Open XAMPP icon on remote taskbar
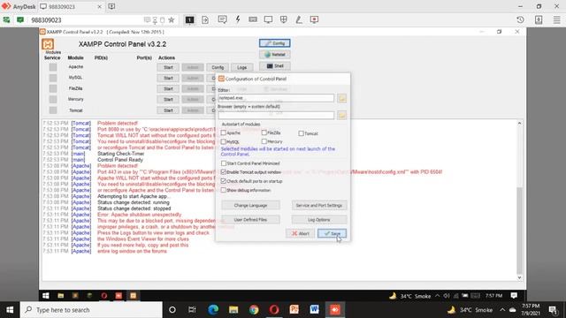 [134, 296]
